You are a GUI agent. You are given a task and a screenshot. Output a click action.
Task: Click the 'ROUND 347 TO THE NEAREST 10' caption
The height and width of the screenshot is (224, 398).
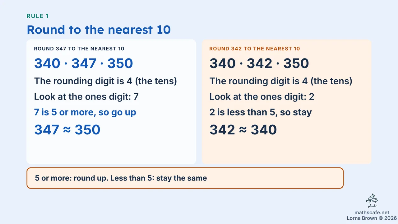79,49
